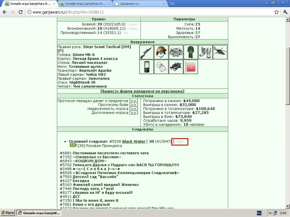Open a new browser tab
Image resolution: width=290 pixels, height=217 pixels.
coord(172,4)
